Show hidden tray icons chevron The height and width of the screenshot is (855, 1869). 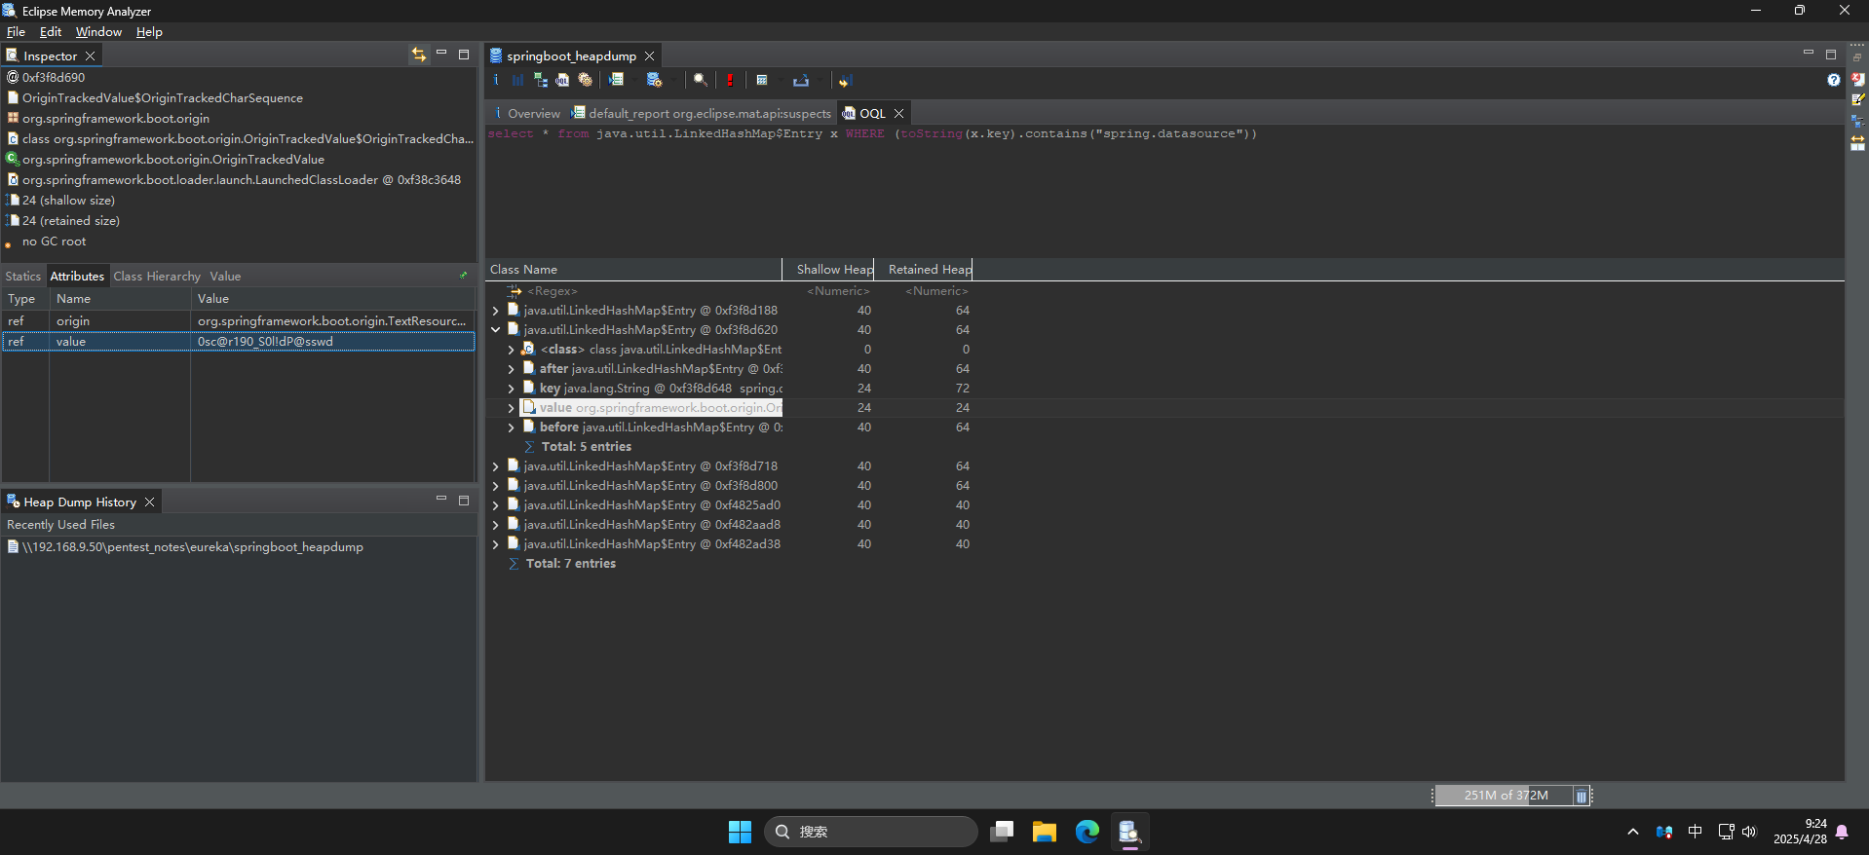click(x=1632, y=831)
